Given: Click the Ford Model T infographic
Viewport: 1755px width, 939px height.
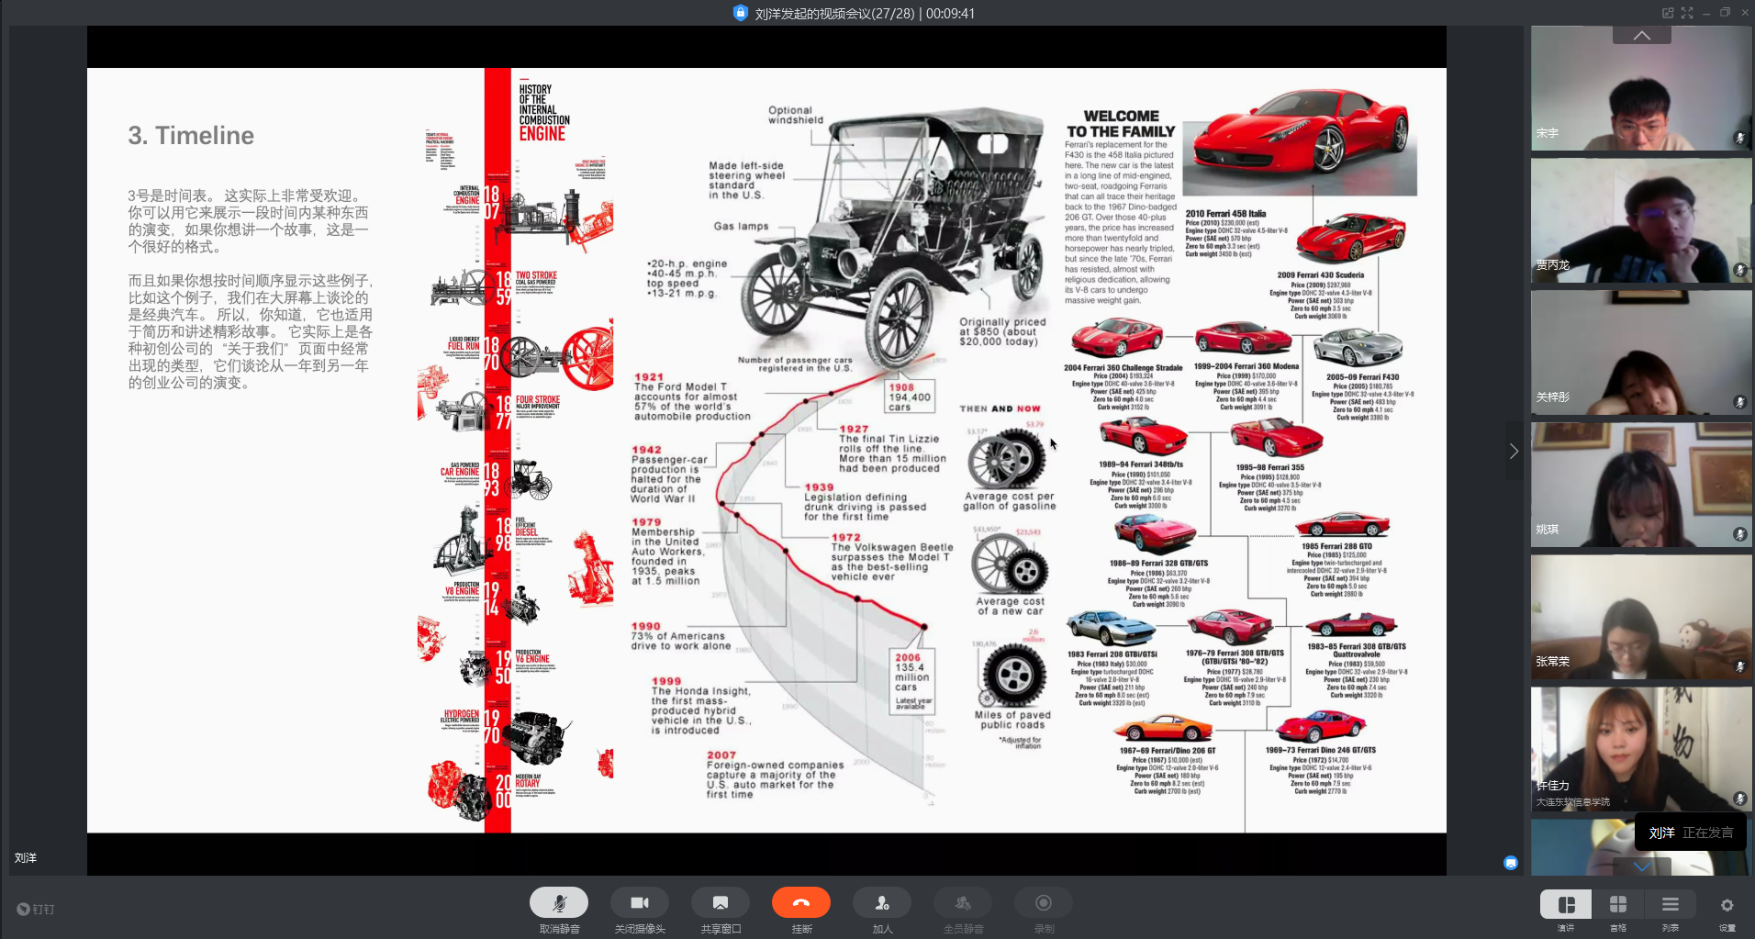Looking at the screenshot, I should [x=844, y=454].
